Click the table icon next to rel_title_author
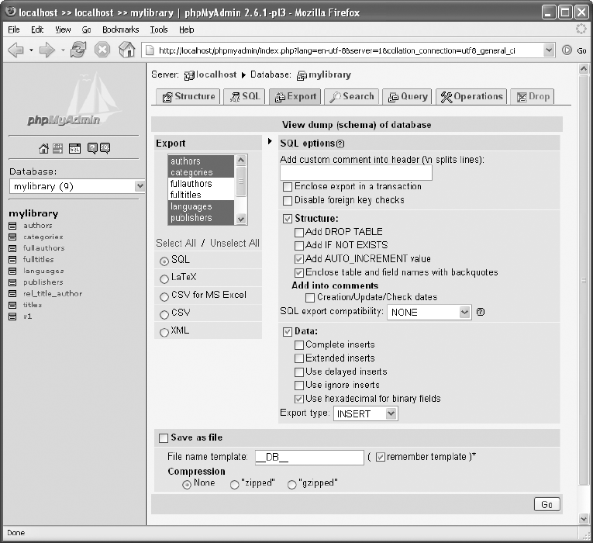 [x=12, y=294]
